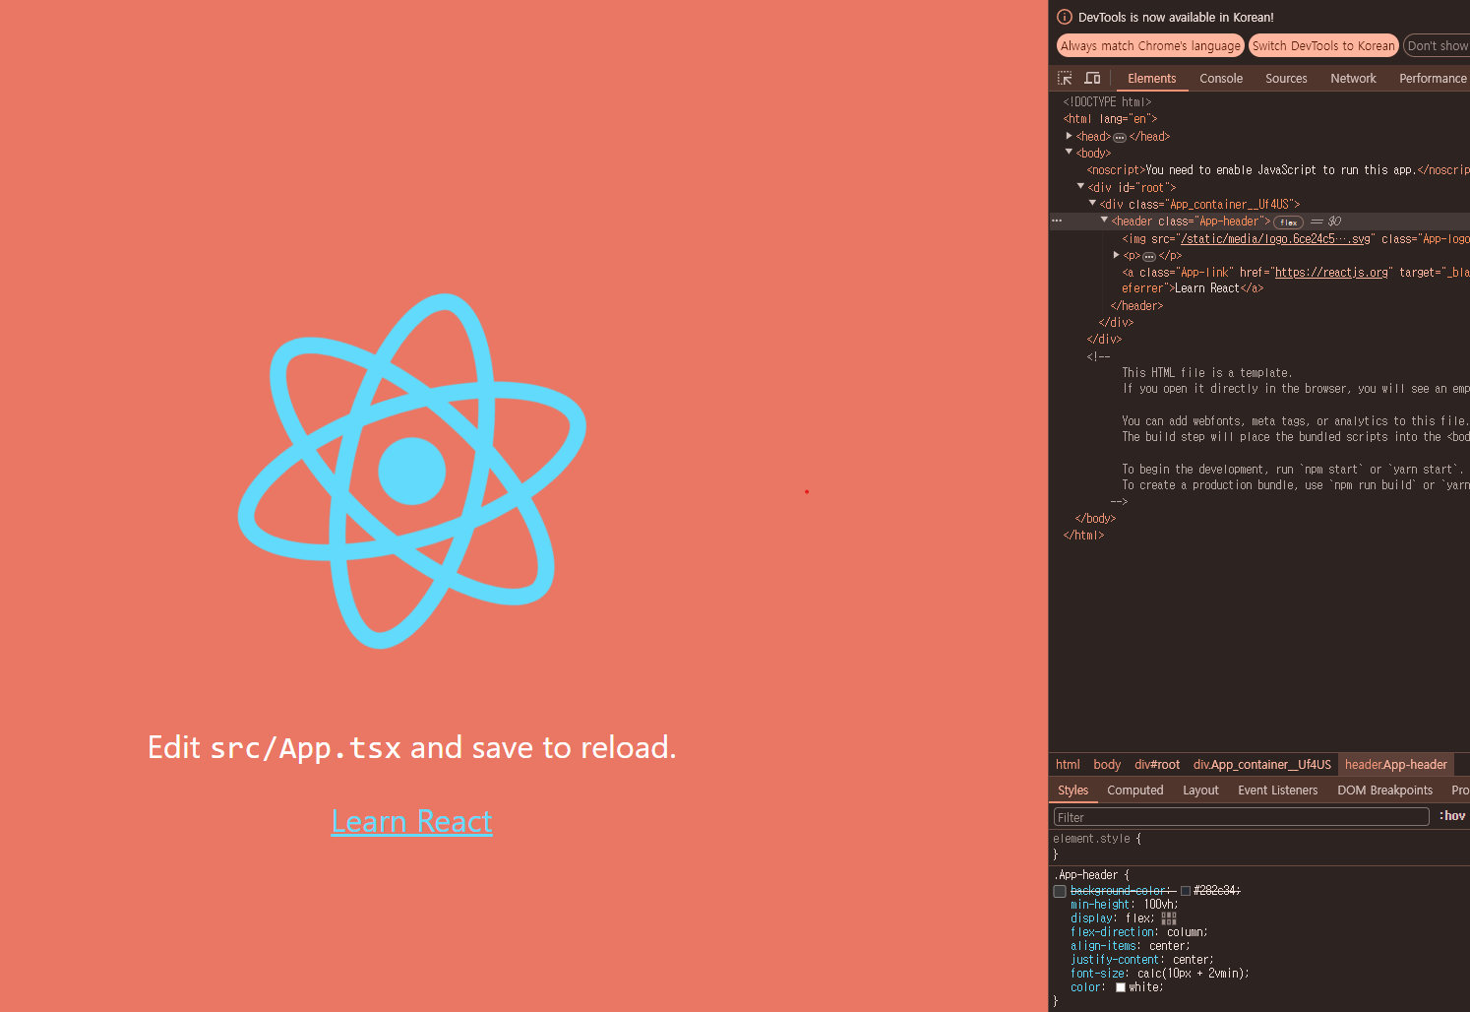Open the Performance tab

(1433, 79)
